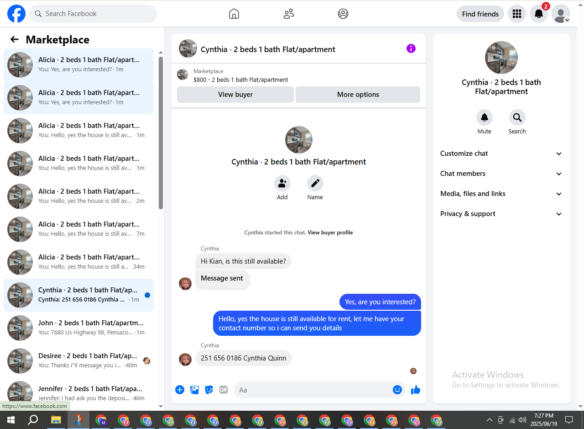The height and width of the screenshot is (429, 584).
Task: Open the Cynthia conversation in the list
Action: point(78,295)
